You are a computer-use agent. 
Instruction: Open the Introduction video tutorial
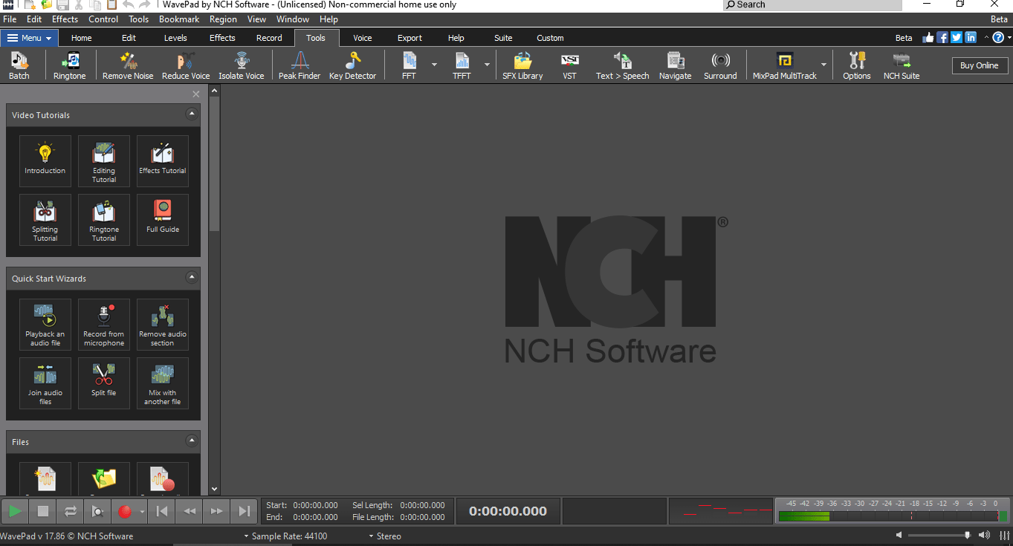click(45, 160)
